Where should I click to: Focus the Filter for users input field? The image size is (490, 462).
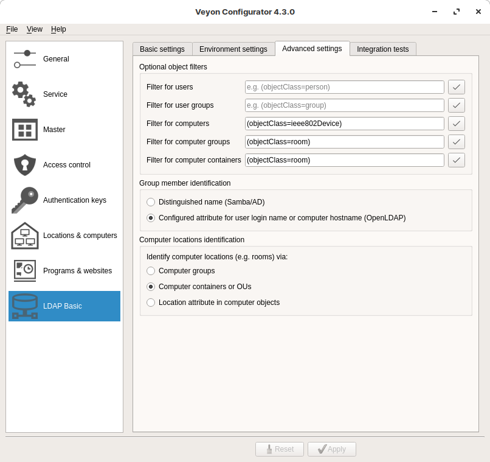[x=344, y=87]
